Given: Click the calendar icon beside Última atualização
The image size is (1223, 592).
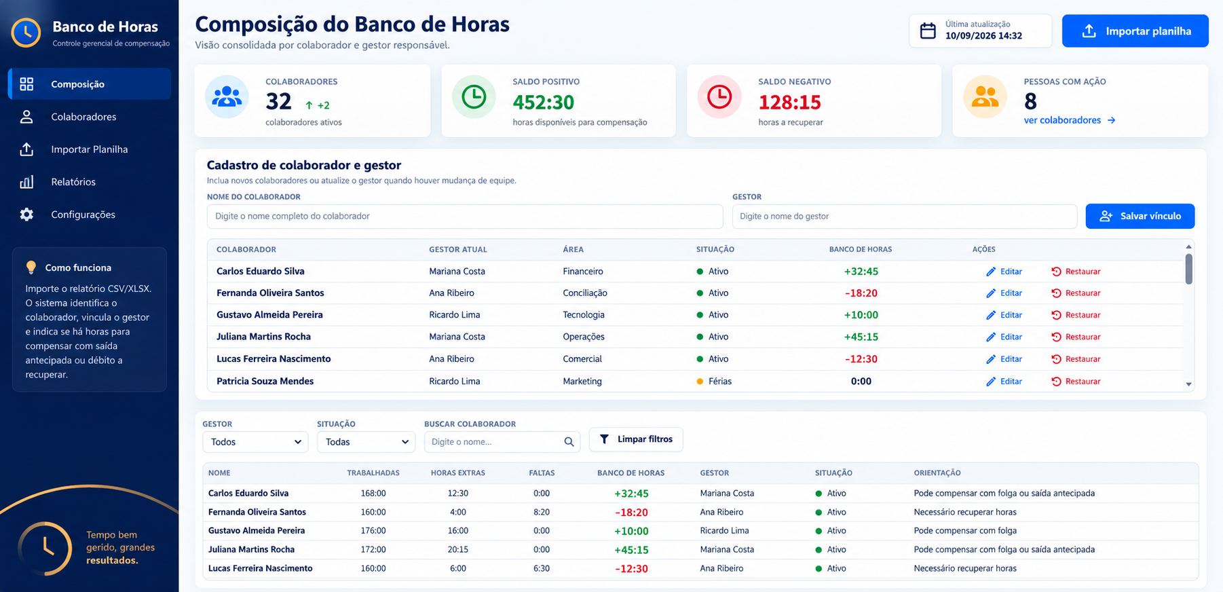Looking at the screenshot, I should (x=928, y=31).
